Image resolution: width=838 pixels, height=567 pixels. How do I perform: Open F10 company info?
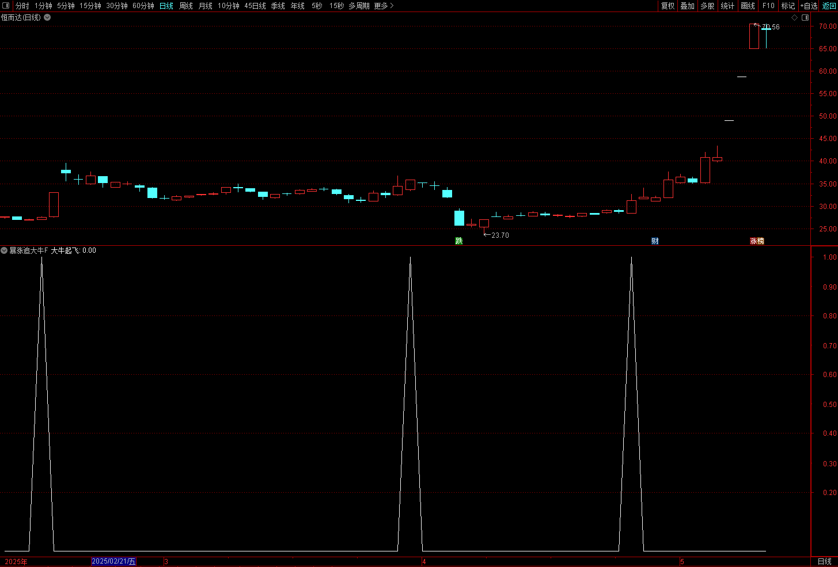click(x=768, y=6)
